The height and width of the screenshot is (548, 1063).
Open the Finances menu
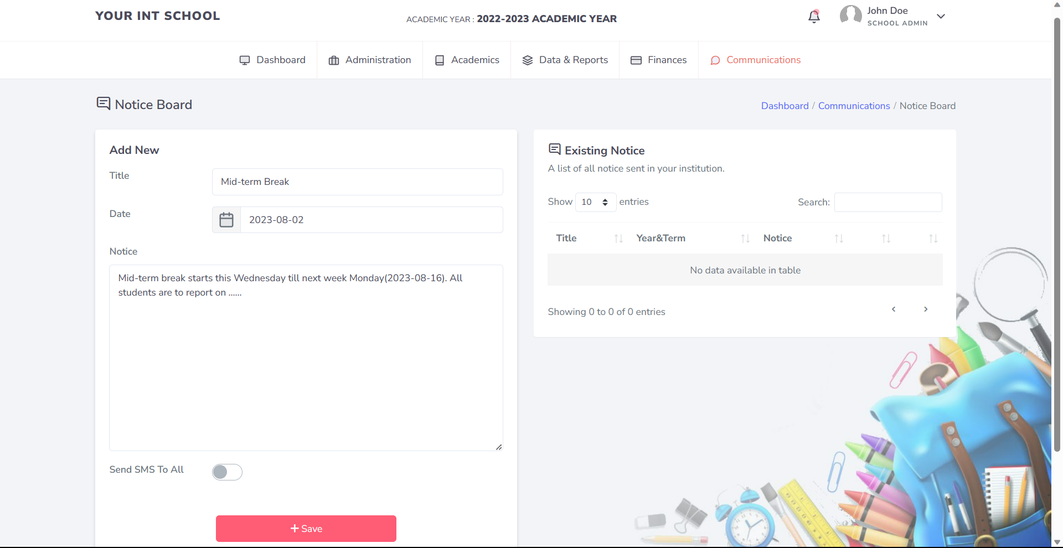pyautogui.click(x=659, y=60)
